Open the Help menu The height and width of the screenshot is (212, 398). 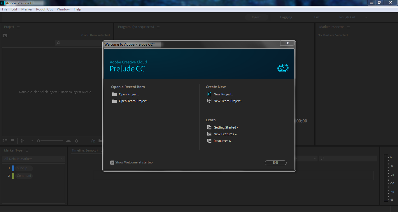[x=77, y=9]
